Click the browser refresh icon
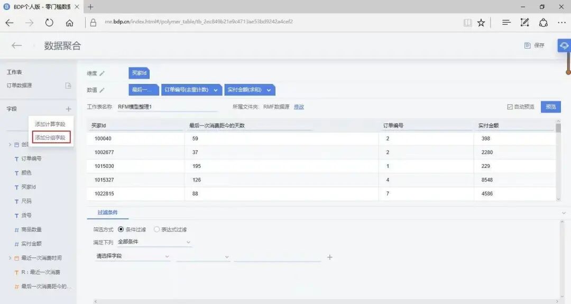Image resolution: width=571 pixels, height=304 pixels. pyautogui.click(x=49, y=23)
